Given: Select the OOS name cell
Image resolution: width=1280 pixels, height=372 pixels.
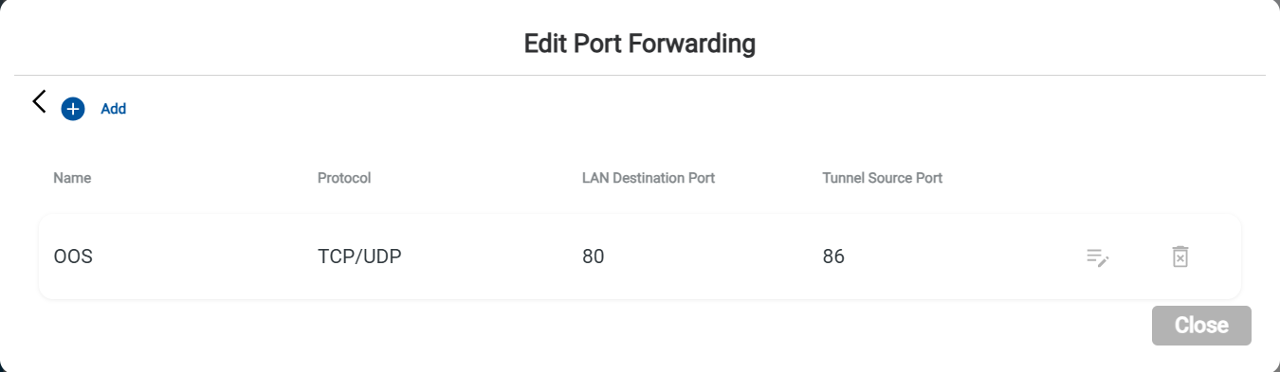Looking at the screenshot, I should tap(73, 257).
